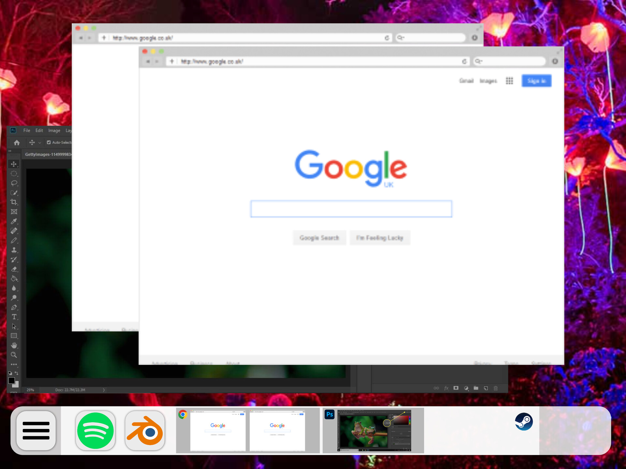Toggle the Auto-Select checkbox

[49, 142]
